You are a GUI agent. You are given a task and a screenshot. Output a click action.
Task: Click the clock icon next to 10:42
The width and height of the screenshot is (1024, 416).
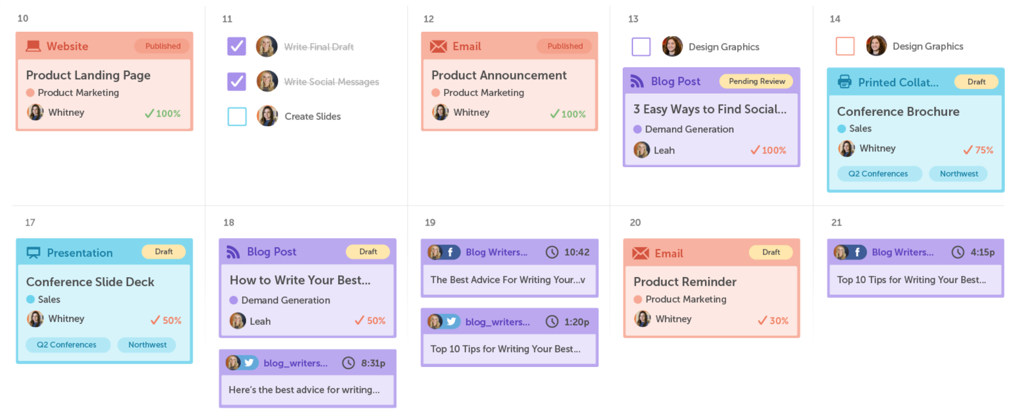(552, 252)
